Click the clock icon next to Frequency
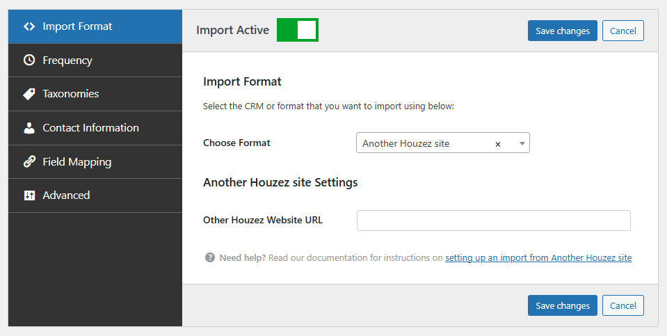The image size is (667, 336). 29,61
